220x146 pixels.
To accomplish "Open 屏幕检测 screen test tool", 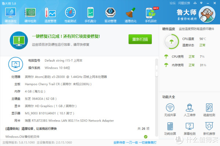I will [190, 128].
